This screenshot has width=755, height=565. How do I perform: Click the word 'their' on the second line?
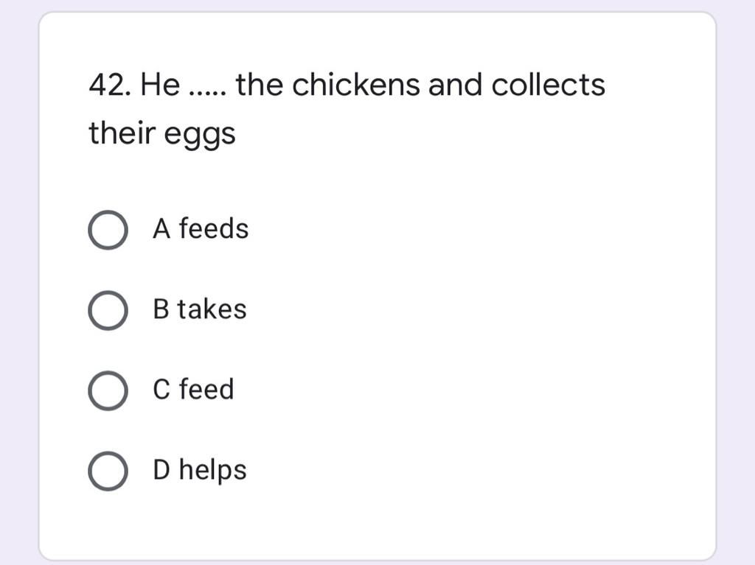[122, 133]
